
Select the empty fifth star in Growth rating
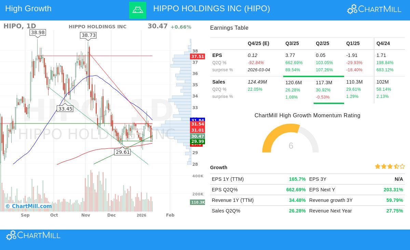coord(402,166)
